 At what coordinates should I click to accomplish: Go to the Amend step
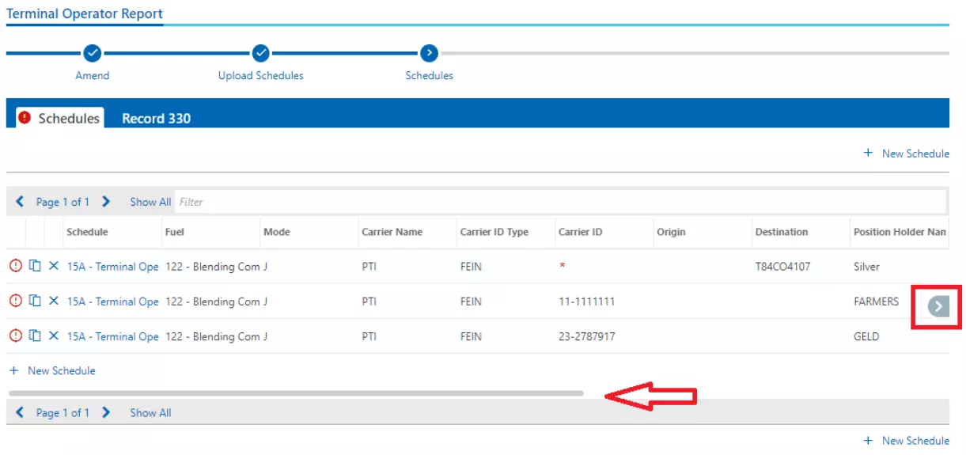(93, 54)
